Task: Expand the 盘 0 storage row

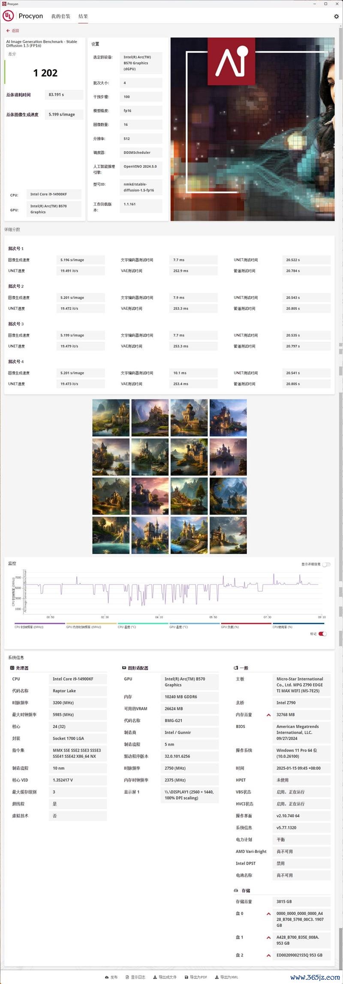Action: (269, 914)
